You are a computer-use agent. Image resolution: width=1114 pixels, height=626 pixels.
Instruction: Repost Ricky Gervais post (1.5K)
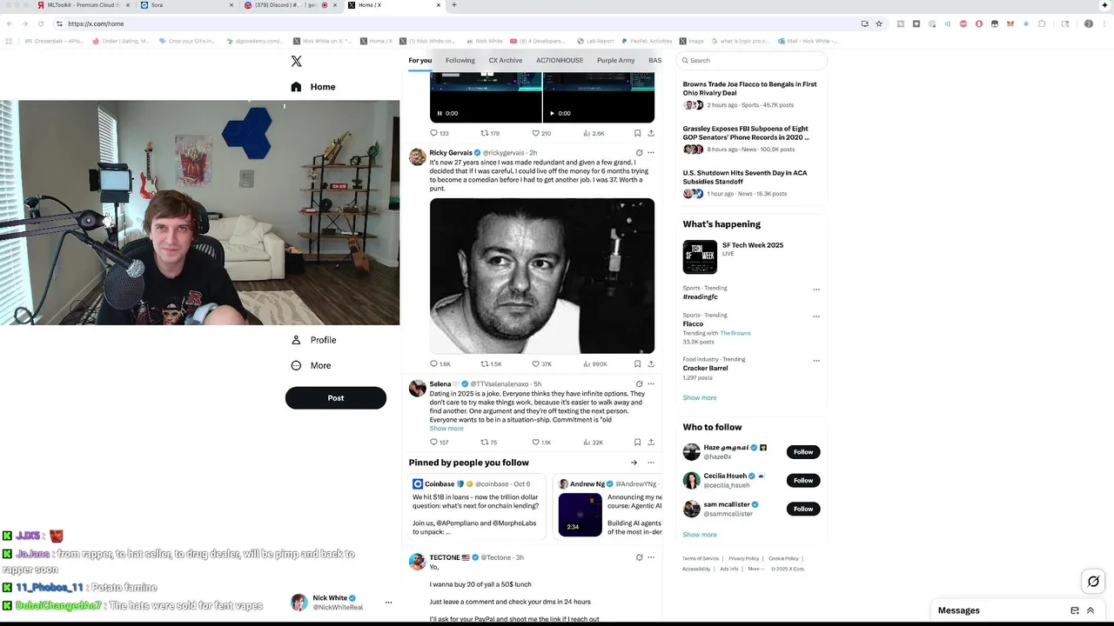(491, 364)
